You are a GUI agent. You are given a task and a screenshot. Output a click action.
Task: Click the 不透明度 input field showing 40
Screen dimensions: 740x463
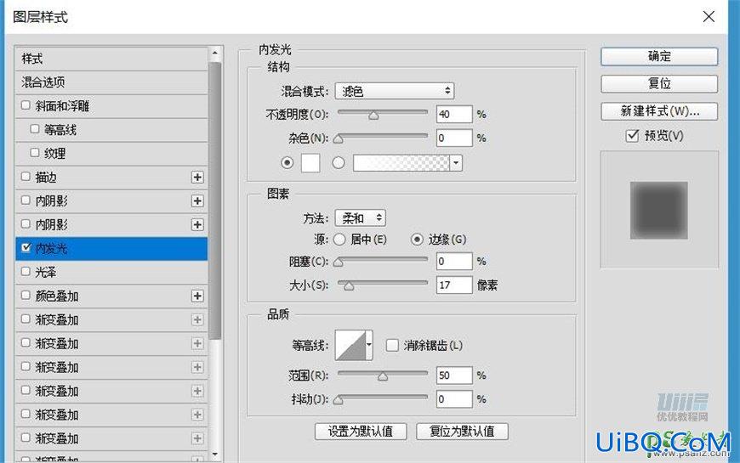point(454,114)
